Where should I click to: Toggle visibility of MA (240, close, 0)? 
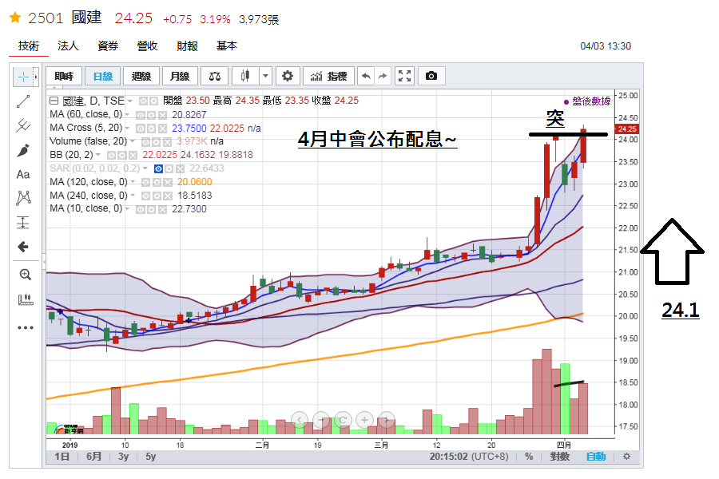coord(146,196)
